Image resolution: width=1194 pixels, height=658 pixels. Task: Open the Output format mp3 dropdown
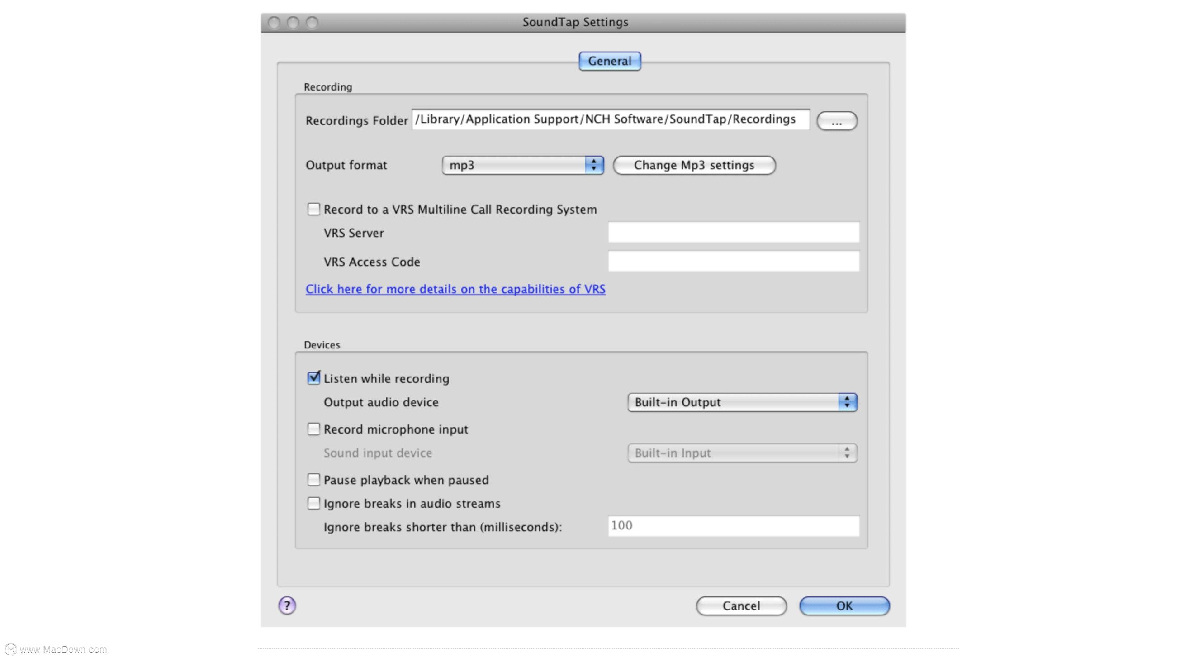click(522, 165)
